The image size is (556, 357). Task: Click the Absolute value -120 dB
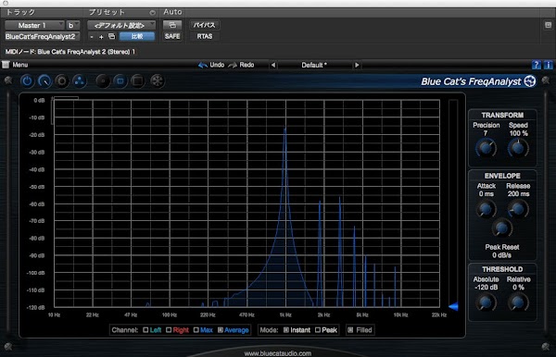[486, 288]
